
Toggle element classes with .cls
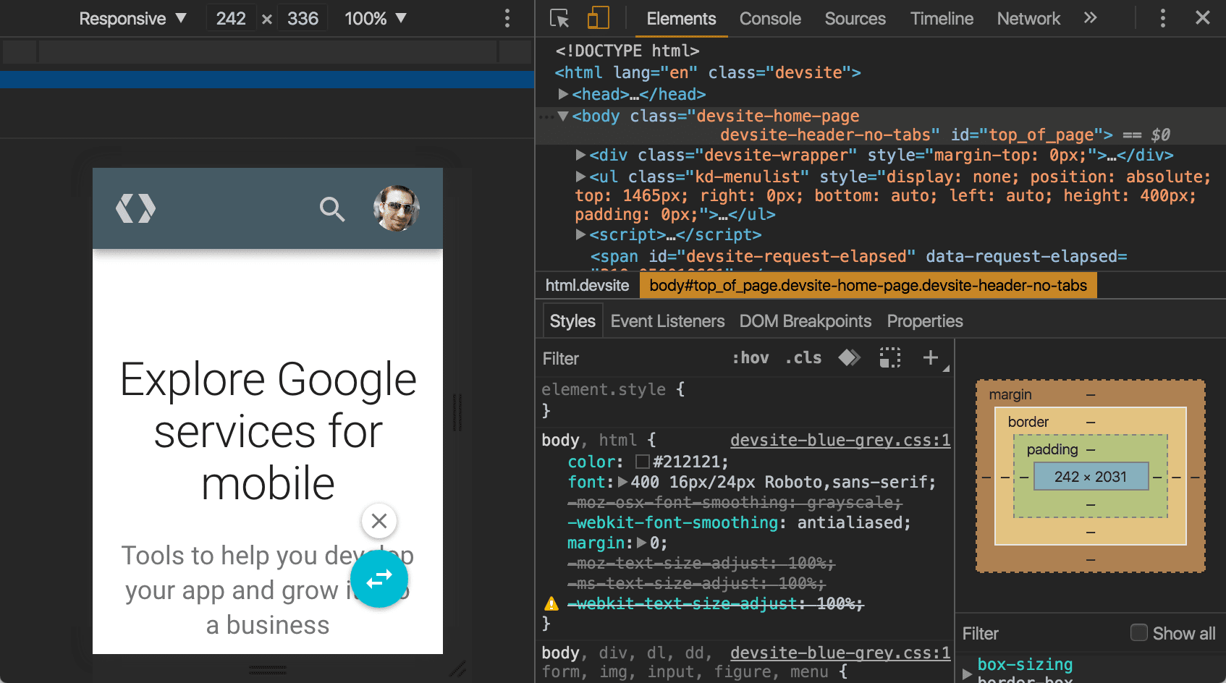(x=803, y=357)
